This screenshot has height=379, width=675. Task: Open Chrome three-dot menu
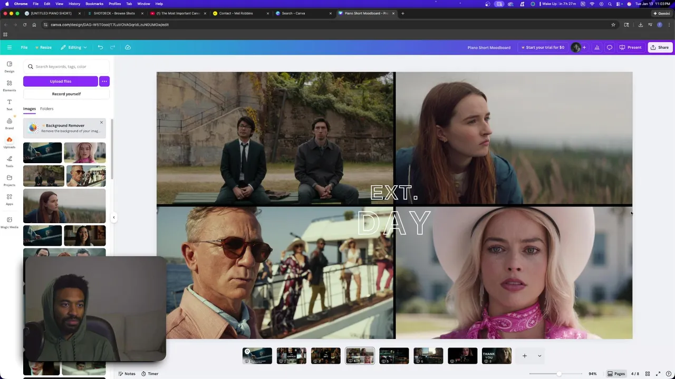(669, 25)
